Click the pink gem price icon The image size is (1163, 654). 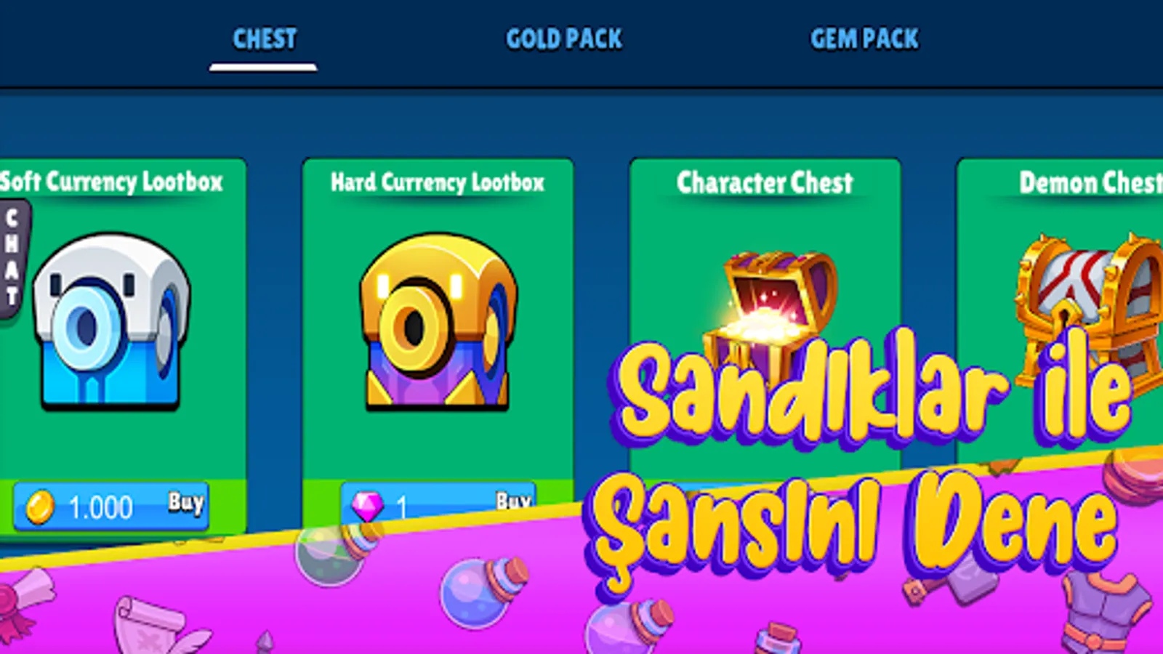click(367, 506)
